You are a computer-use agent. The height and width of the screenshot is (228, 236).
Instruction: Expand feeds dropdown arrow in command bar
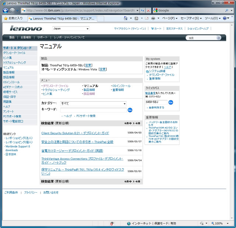pyautogui.click(x=142, y=18)
